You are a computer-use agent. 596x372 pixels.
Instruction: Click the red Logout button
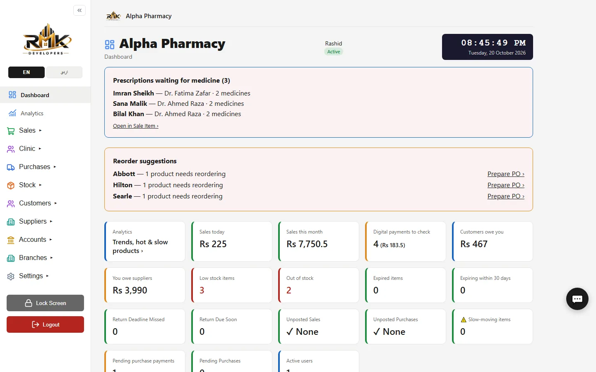(45, 324)
